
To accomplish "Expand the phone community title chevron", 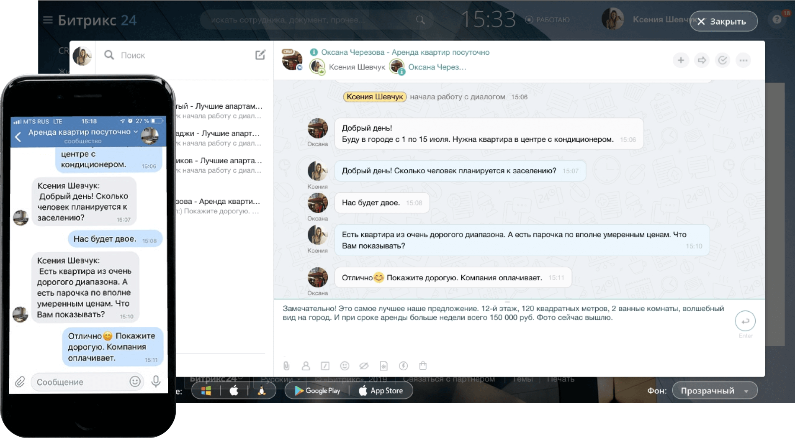I will click(x=136, y=132).
